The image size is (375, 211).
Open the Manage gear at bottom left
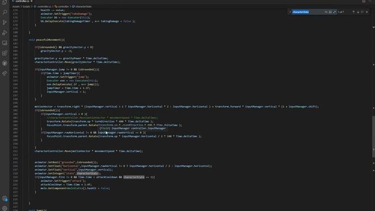click(5, 208)
